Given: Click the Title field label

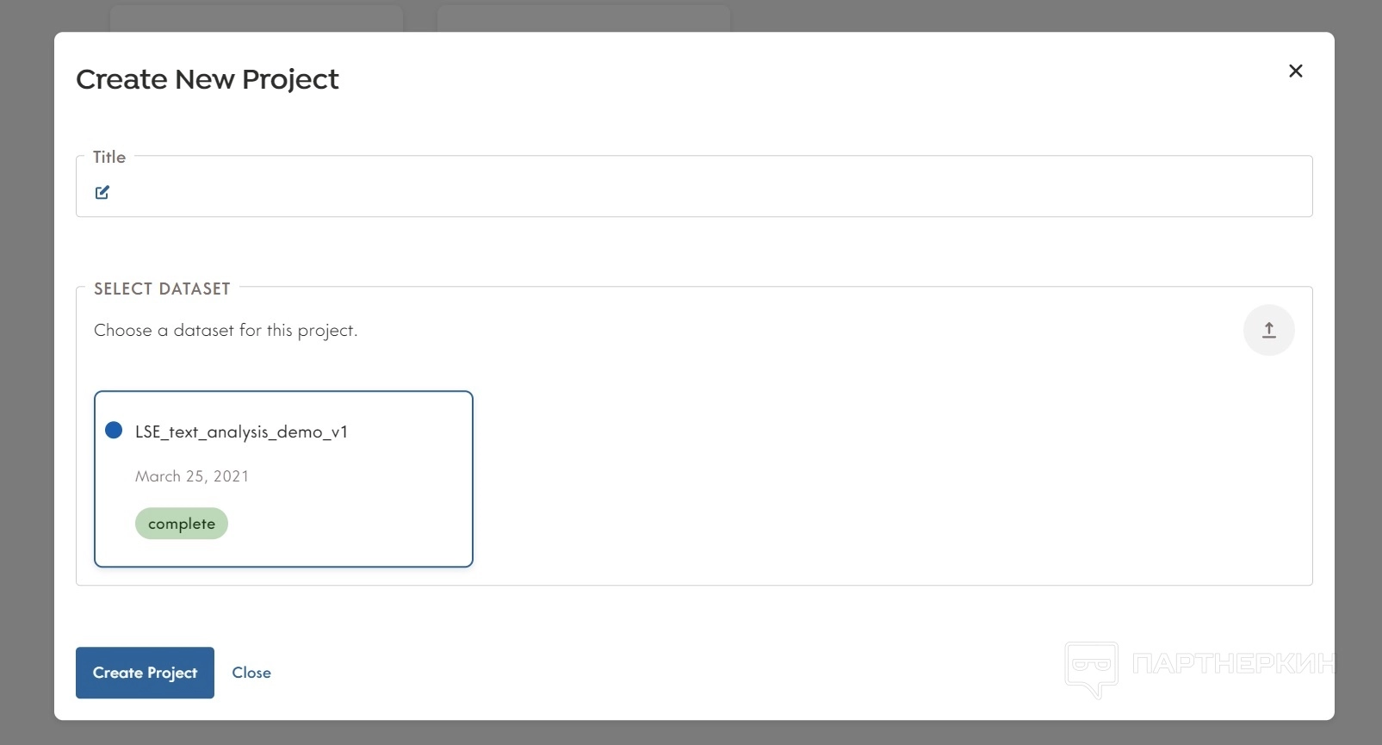Looking at the screenshot, I should (109, 157).
